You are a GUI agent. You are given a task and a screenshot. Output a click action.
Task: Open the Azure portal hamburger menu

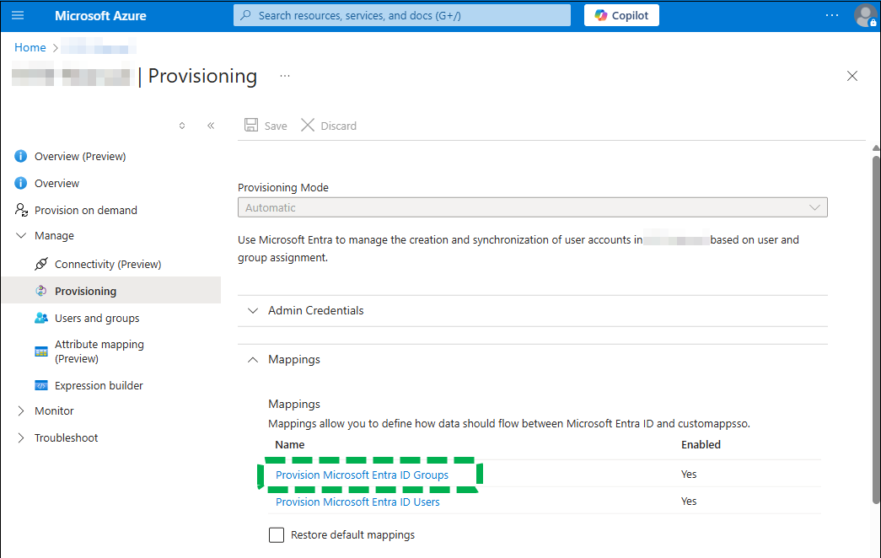pos(19,15)
